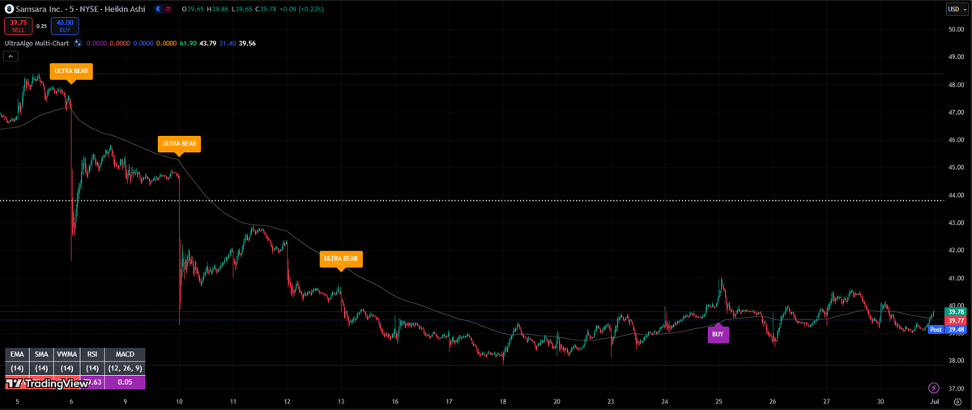The width and height of the screenshot is (972, 410).
Task: Click date 25 on the time axis
Action: [x=718, y=401]
